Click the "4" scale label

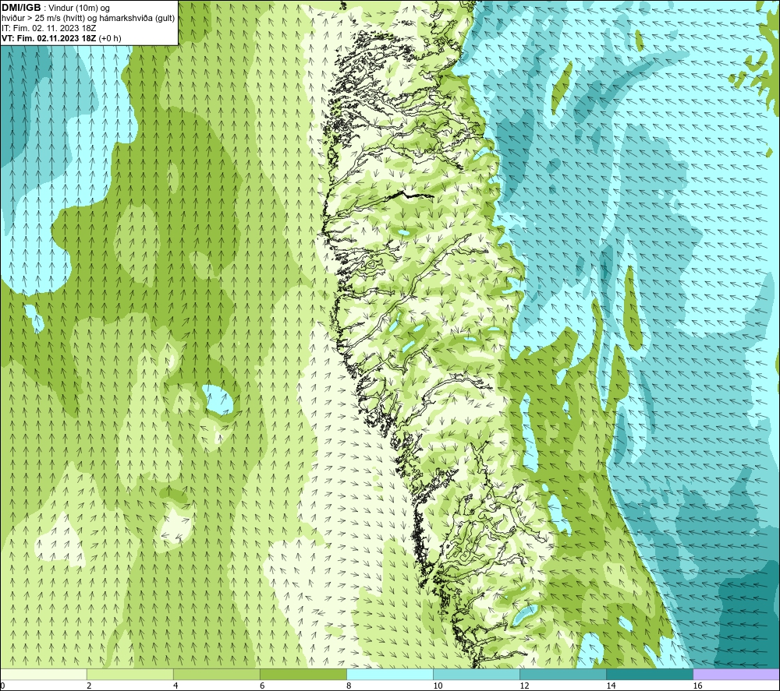tap(175, 686)
